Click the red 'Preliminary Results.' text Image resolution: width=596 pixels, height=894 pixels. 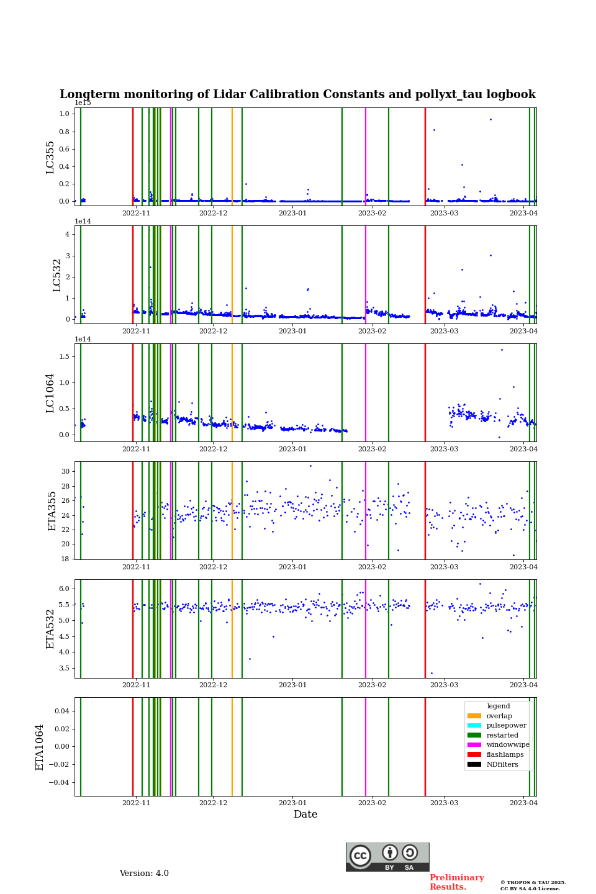(456, 882)
